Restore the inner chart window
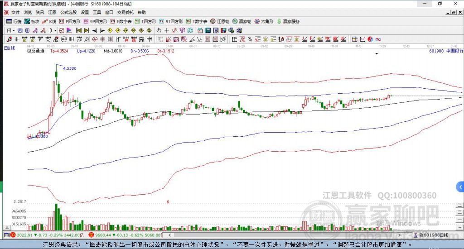This screenshot has width=464, height=249. 454,12
